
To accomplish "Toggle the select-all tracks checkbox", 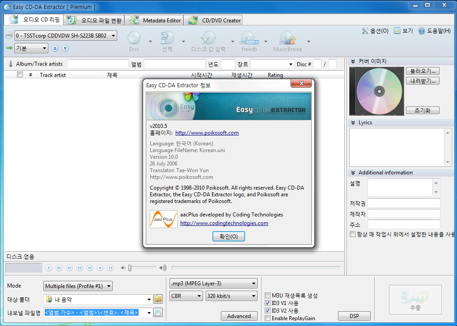I will (20, 74).
